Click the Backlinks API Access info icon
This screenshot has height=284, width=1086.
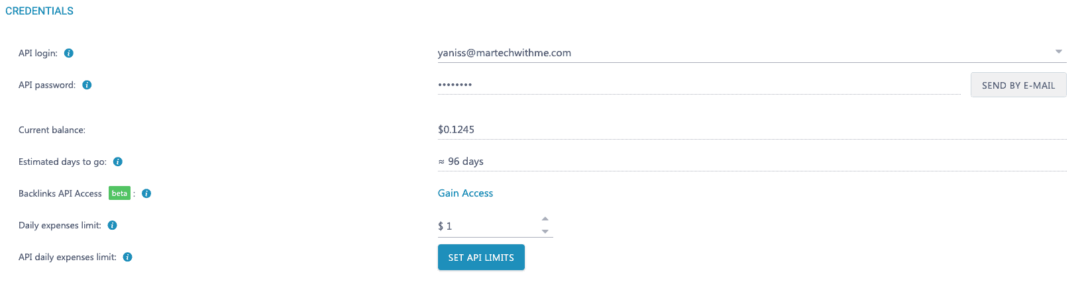(146, 193)
